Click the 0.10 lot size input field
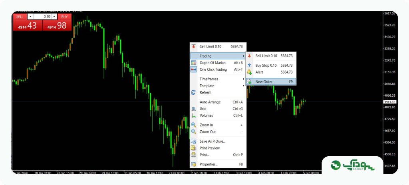 pyautogui.click(x=42, y=16)
